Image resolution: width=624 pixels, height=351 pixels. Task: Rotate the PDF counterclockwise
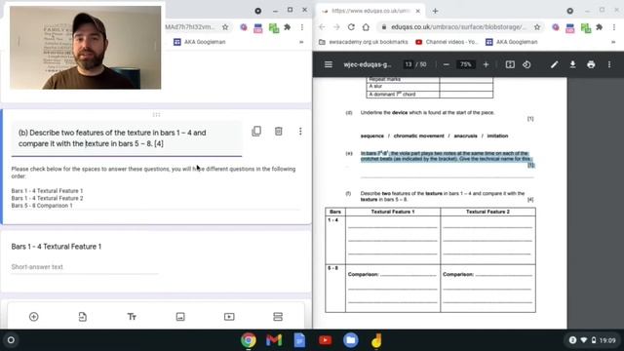pos(526,64)
